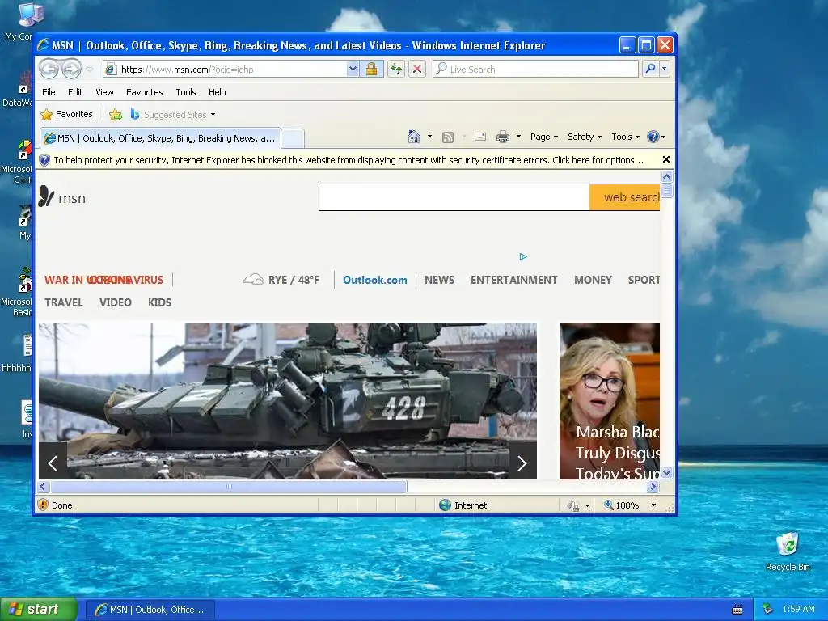Open the Recycle Bin desktop icon
This screenshot has width=828, height=621.
[788, 551]
